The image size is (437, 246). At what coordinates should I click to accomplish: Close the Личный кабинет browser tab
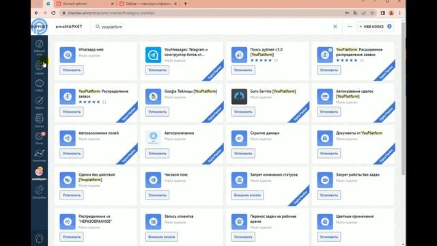click(112, 3)
